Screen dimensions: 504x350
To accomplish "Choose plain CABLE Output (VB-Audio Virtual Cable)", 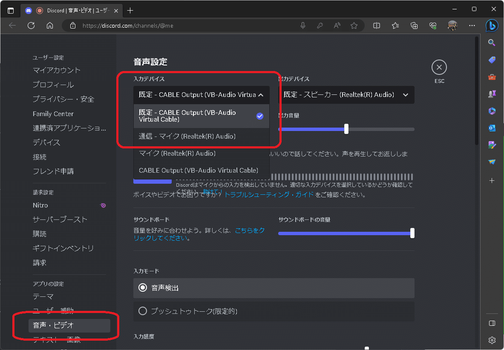I will click(x=202, y=171).
